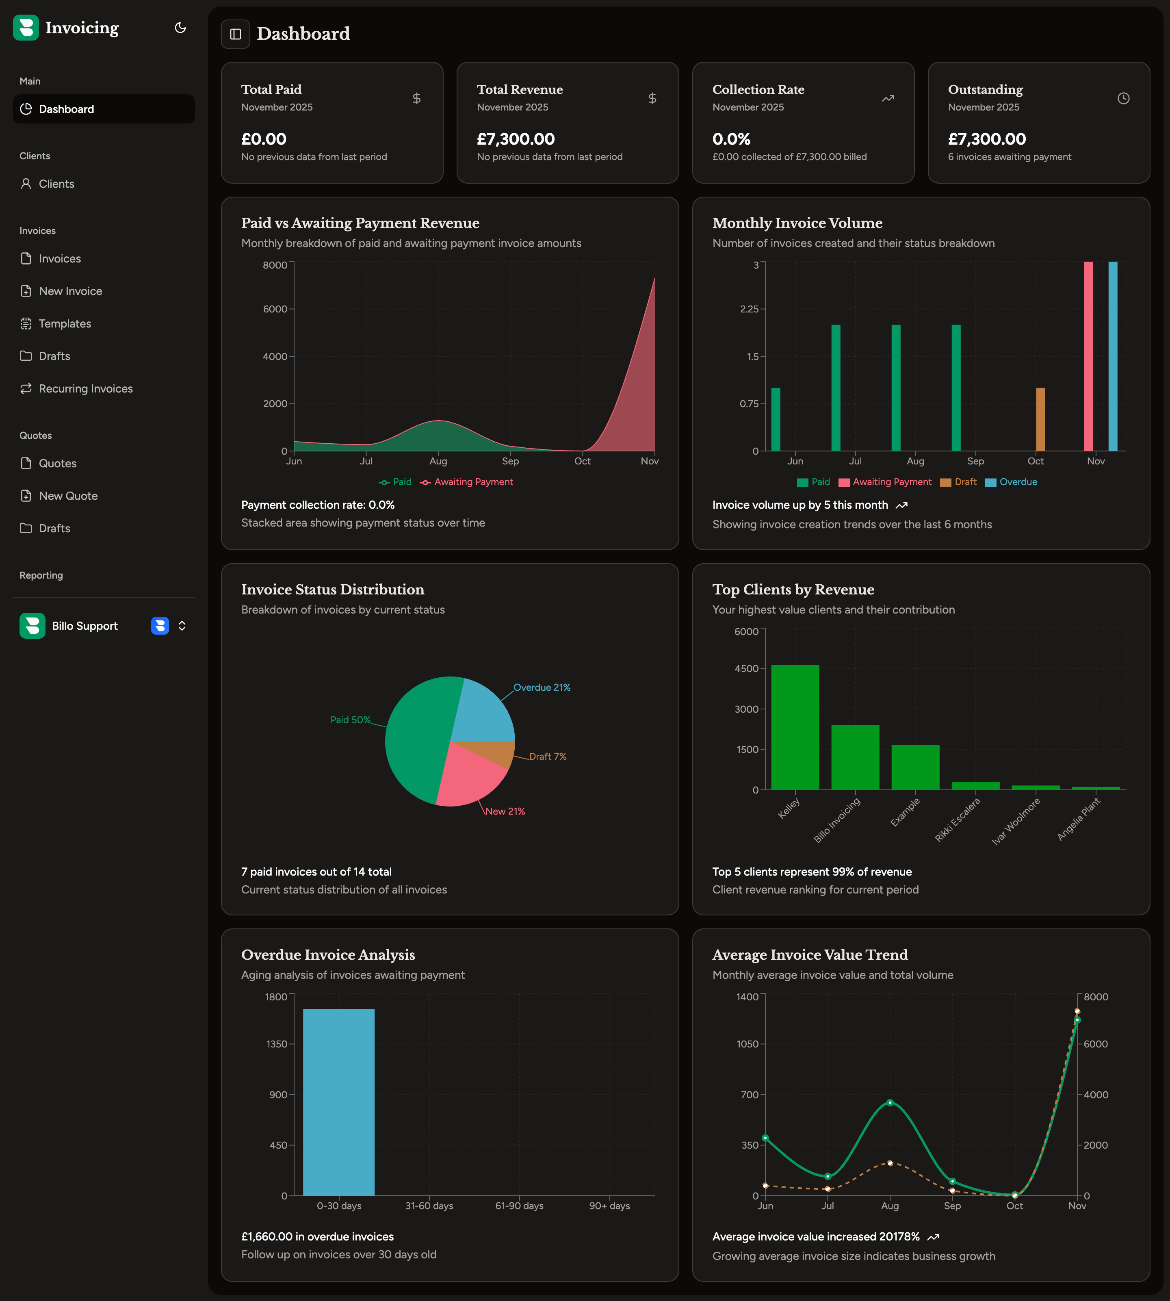Screen dimensions: 1170x1301
Task: Select the New Invoice icon
Action: [26, 291]
